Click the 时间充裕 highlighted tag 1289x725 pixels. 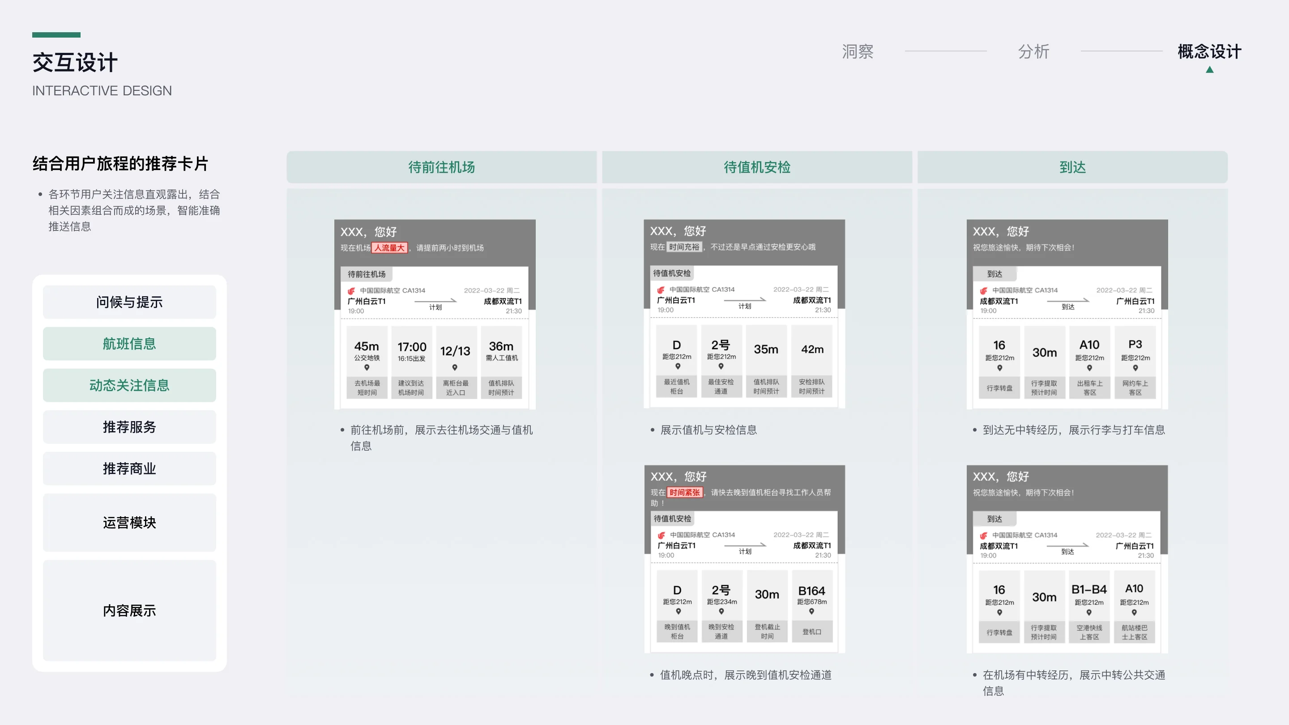pos(684,247)
